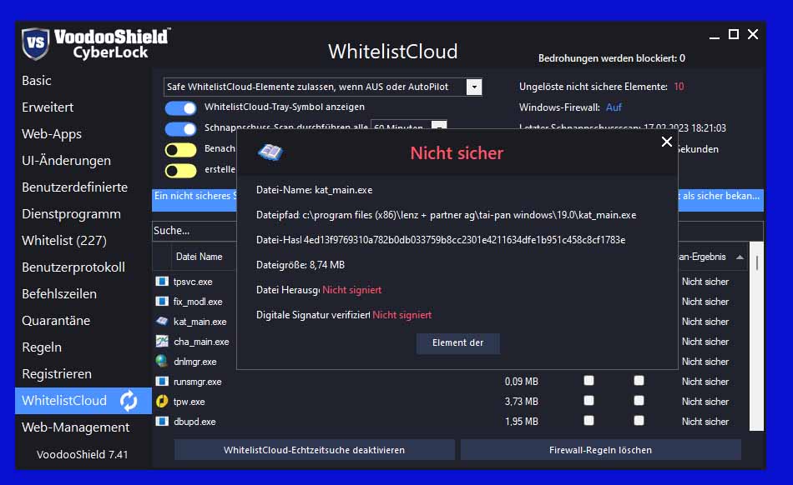
Task: Sort by Scan-Ergebnis column arrow
Action: pyautogui.click(x=740, y=257)
